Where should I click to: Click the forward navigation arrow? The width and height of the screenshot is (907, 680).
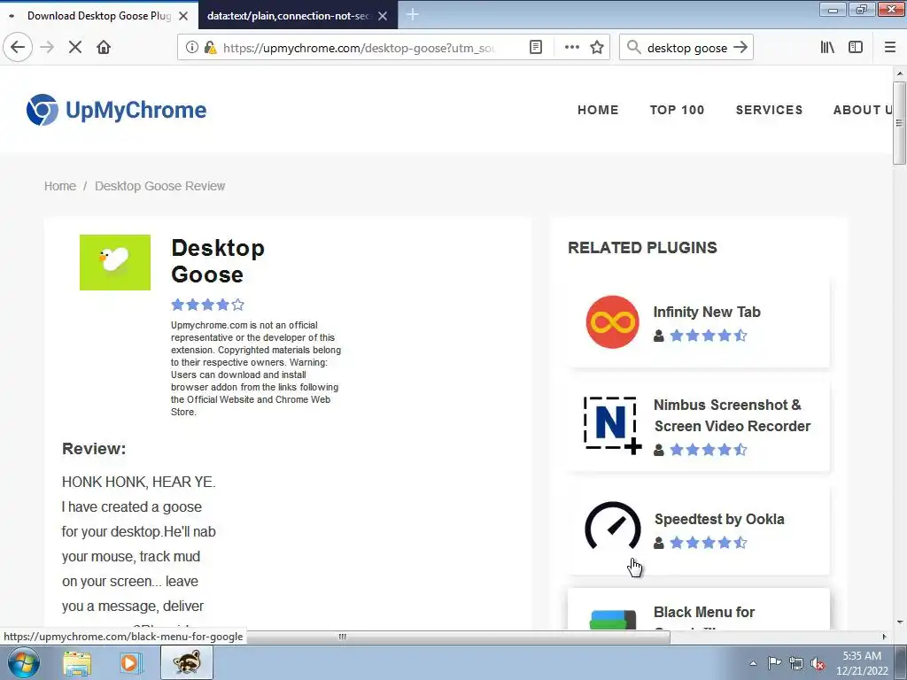(x=47, y=47)
